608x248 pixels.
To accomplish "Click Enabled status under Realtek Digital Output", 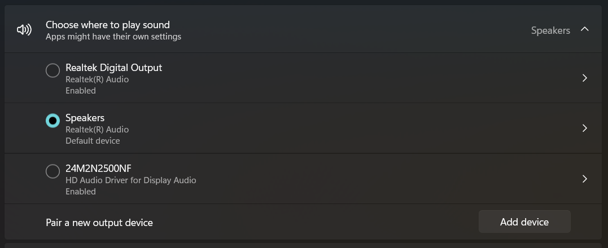I will (x=81, y=91).
